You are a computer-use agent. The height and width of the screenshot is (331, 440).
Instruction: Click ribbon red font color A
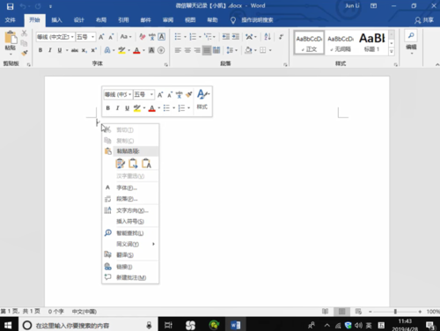[x=136, y=50]
